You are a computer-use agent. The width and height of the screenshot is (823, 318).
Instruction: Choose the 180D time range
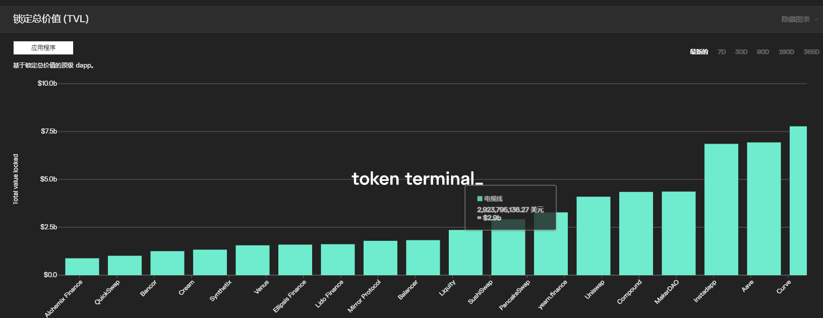(x=786, y=52)
